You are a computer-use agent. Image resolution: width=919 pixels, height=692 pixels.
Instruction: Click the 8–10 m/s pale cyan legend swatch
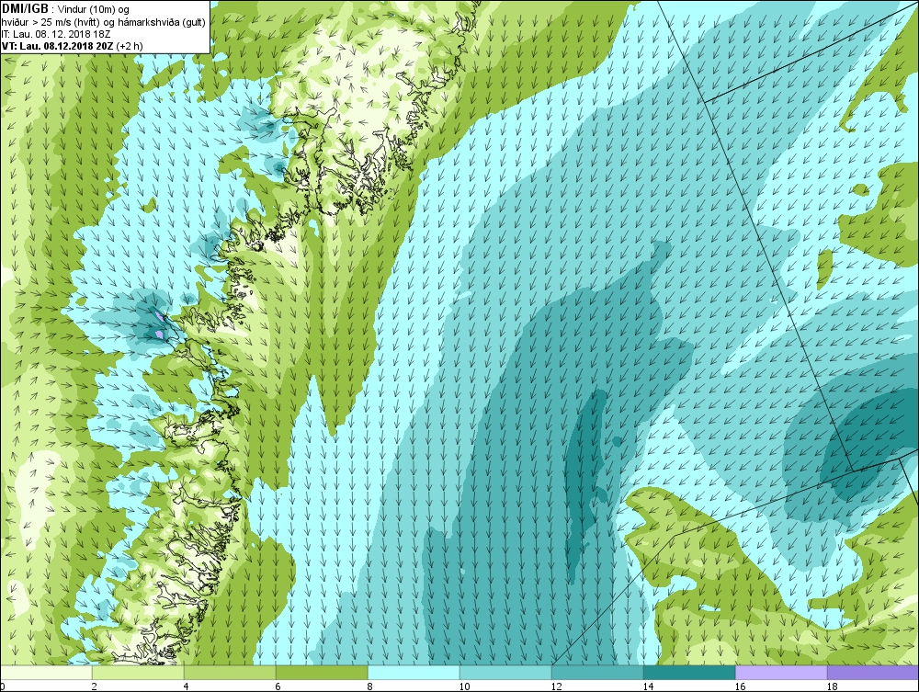[x=414, y=672]
